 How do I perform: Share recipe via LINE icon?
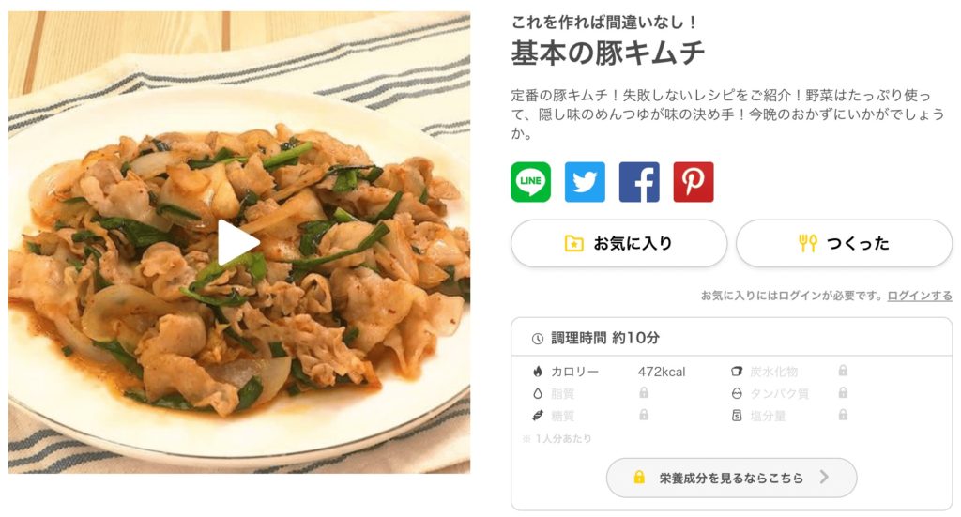click(531, 182)
